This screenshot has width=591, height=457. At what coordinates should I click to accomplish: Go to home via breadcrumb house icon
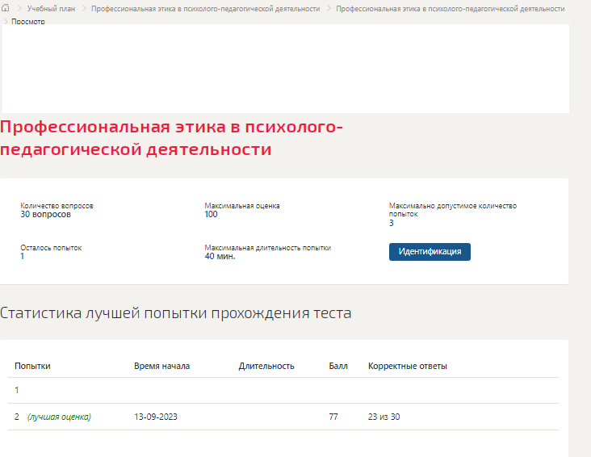point(6,8)
